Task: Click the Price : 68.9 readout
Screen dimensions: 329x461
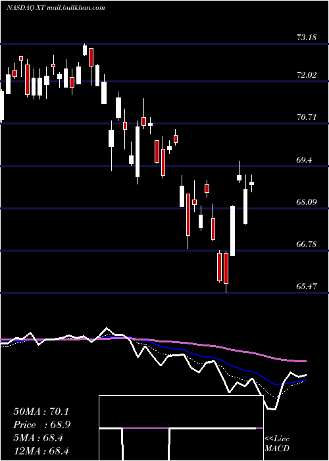Action: tap(42, 425)
